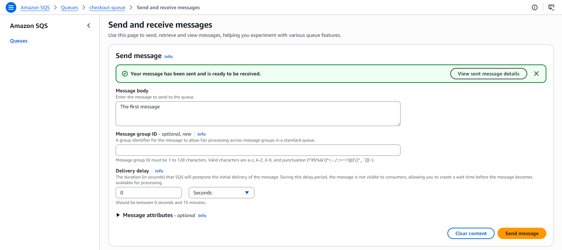Click 'Your message has been sent' text
Screen dimensions: 562x250
pos(195,74)
